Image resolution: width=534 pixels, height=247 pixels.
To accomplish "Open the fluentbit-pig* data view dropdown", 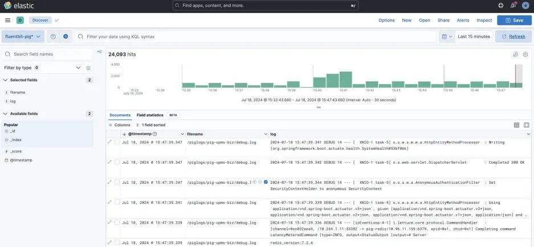I will click(23, 36).
